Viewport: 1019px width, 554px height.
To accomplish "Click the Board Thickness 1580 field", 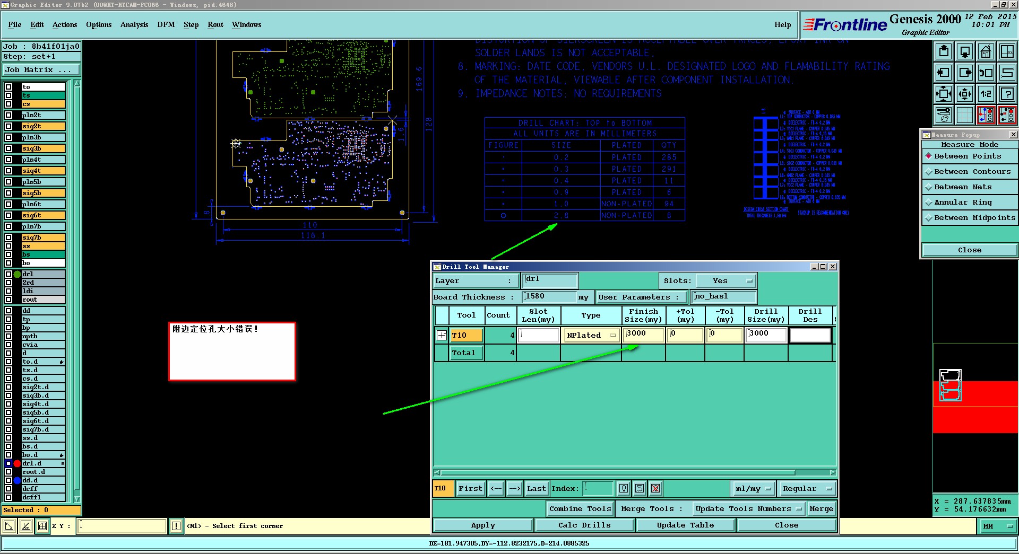I will [x=550, y=297].
